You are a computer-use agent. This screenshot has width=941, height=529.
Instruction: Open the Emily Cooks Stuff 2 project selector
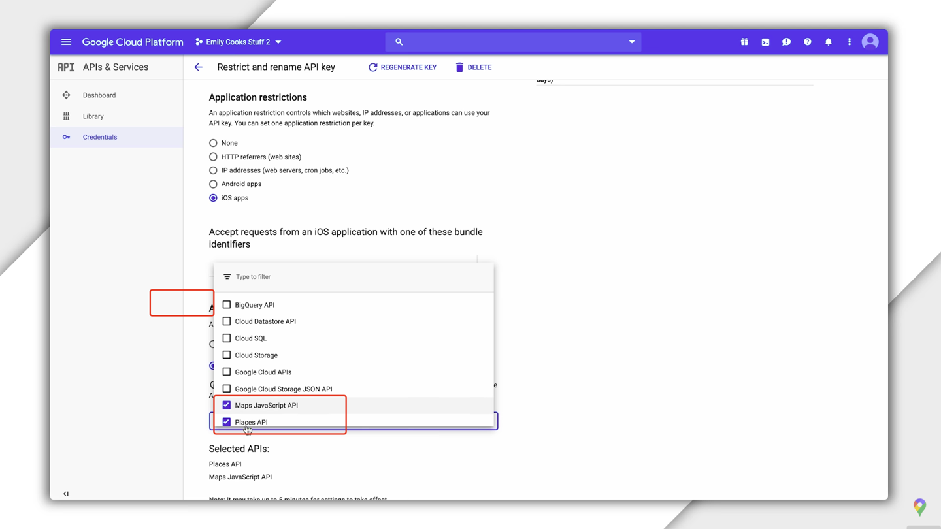click(239, 42)
